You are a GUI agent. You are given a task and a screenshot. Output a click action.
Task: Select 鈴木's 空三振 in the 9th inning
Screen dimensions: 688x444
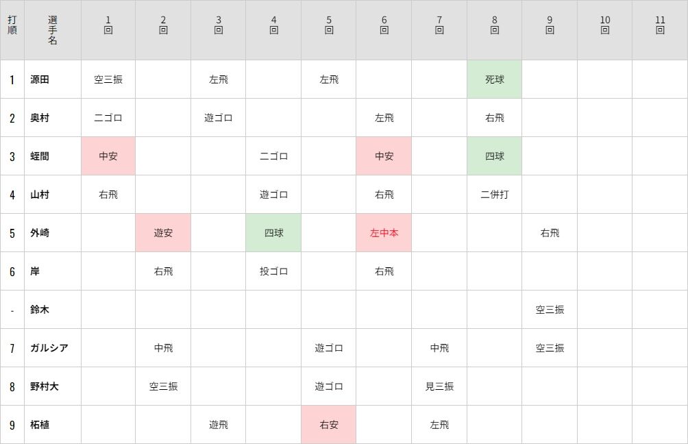[550, 310]
